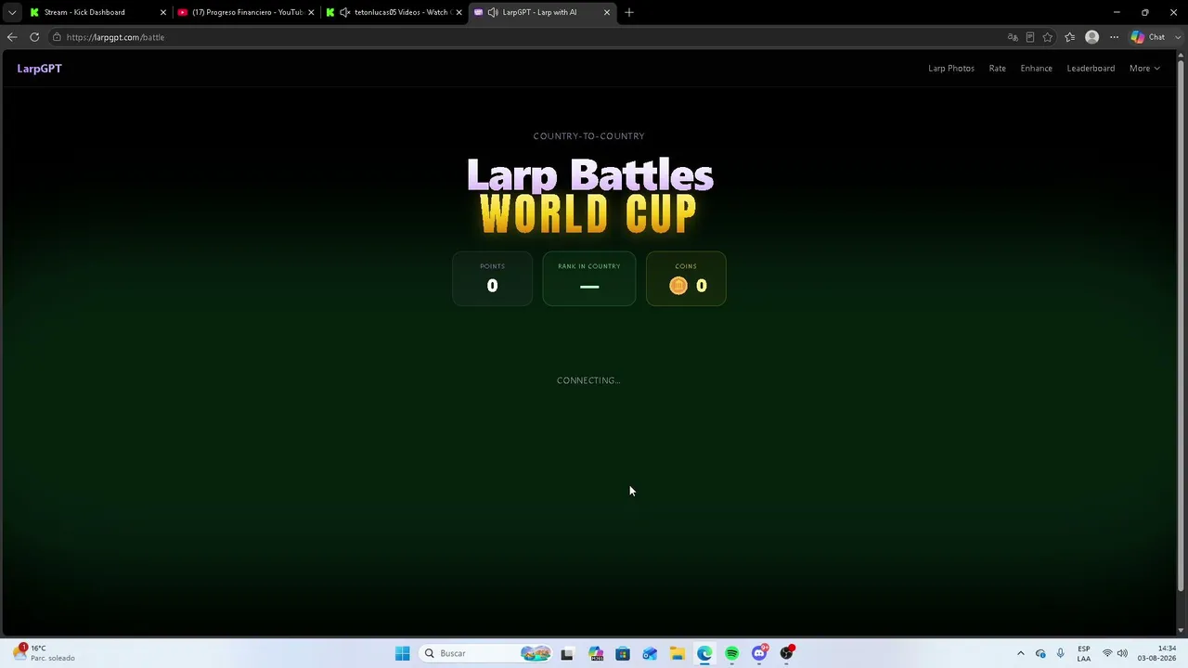Open the Windows Start menu
Screen dimensions: 1188x668
point(402,653)
